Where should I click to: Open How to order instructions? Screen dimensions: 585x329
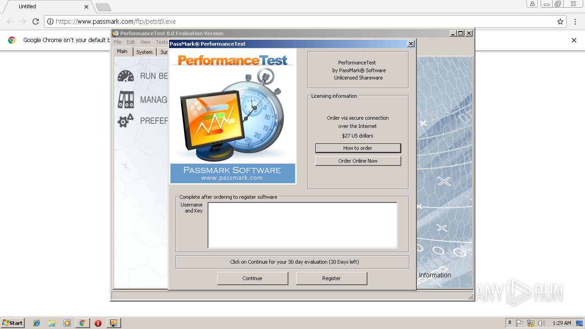[358, 148]
